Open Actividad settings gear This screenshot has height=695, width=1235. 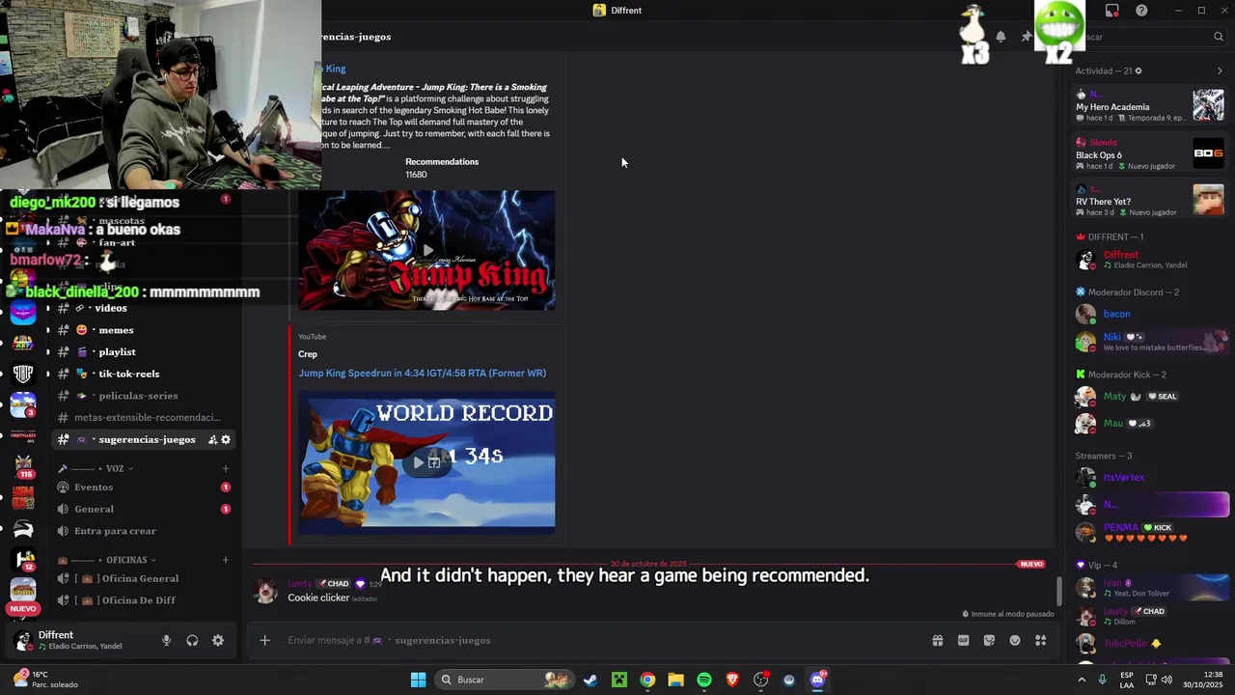point(1139,70)
